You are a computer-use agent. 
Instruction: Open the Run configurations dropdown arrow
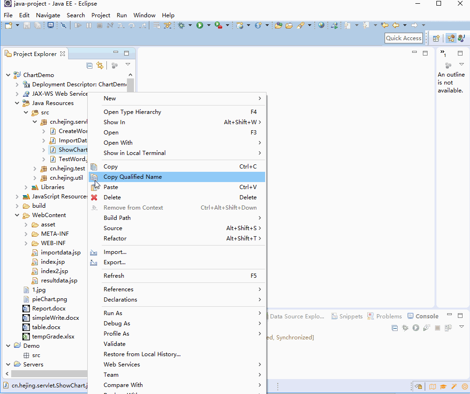209,26
